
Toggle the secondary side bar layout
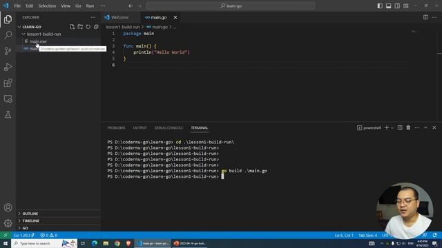397,6
